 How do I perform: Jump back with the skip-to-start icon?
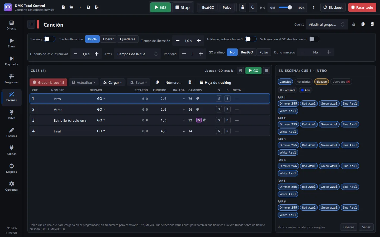pyautogui.click(x=240, y=71)
